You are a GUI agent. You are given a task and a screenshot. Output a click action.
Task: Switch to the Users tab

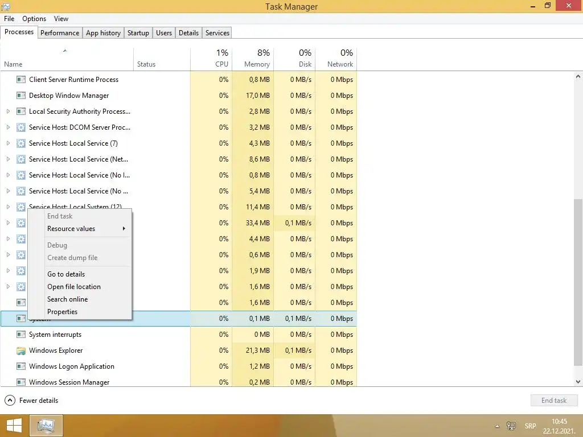click(164, 32)
